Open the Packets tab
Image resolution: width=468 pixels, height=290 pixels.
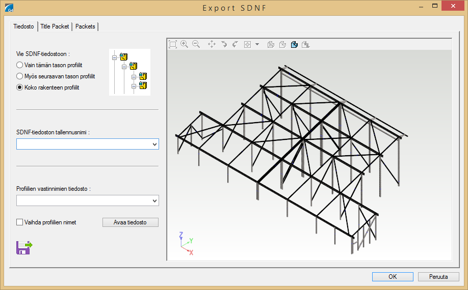point(85,26)
